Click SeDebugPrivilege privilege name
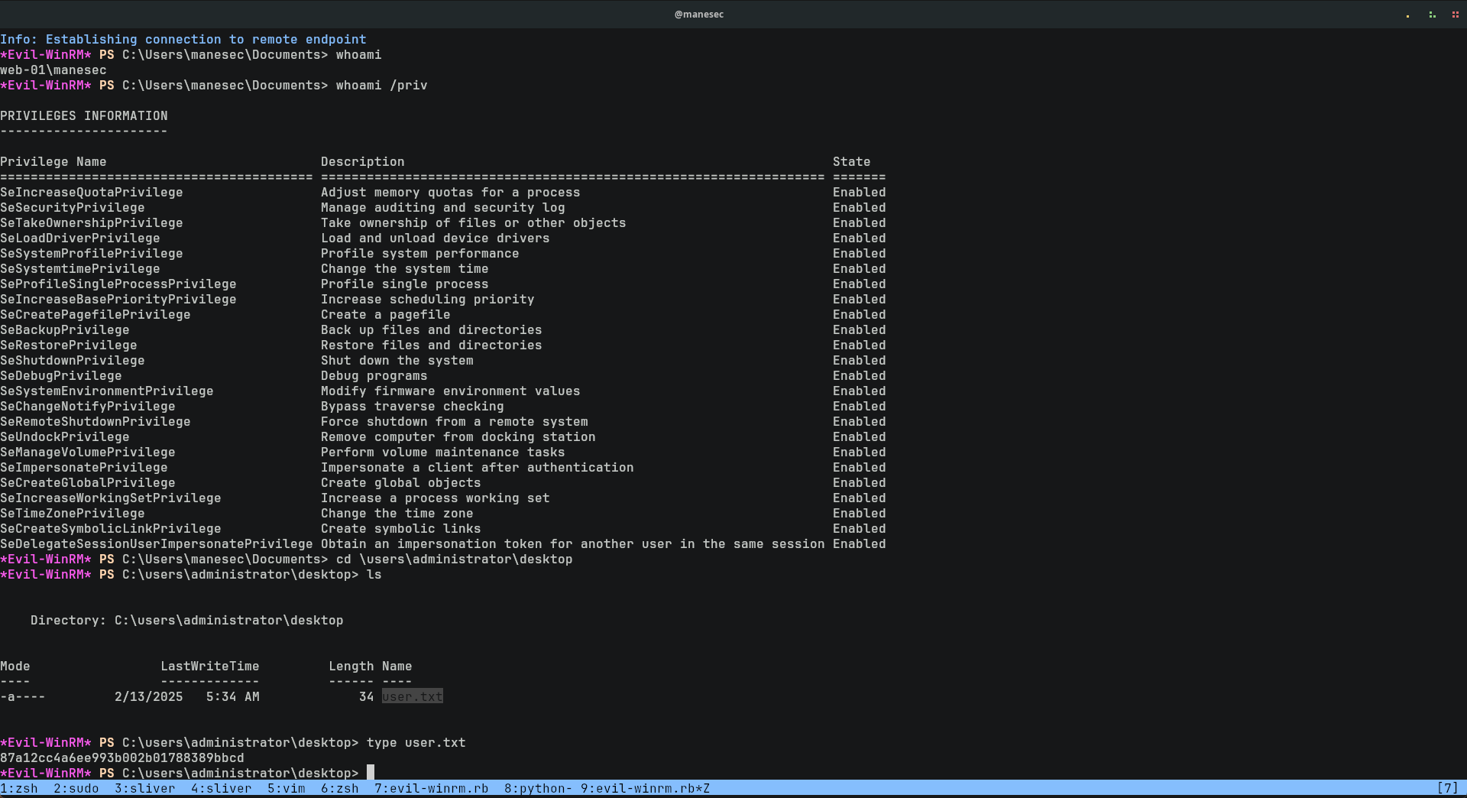 point(61,375)
